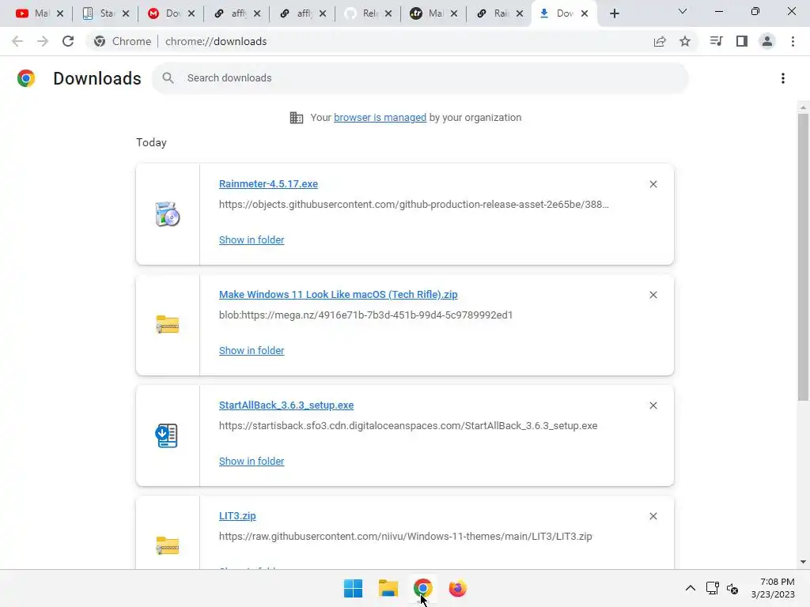Image resolution: width=810 pixels, height=607 pixels.
Task: Click the LIT3.zip folder icon
Action: pos(168,545)
